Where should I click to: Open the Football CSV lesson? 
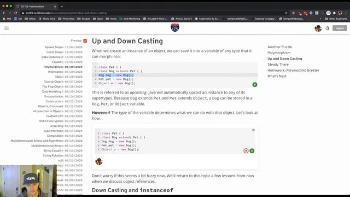coord(65,116)
